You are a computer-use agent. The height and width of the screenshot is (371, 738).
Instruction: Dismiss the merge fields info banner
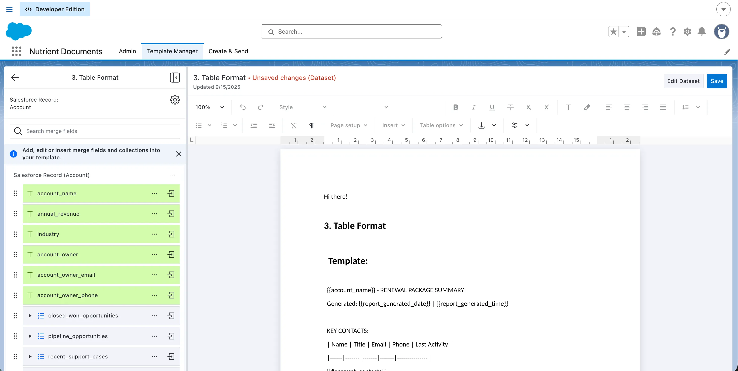tap(179, 154)
